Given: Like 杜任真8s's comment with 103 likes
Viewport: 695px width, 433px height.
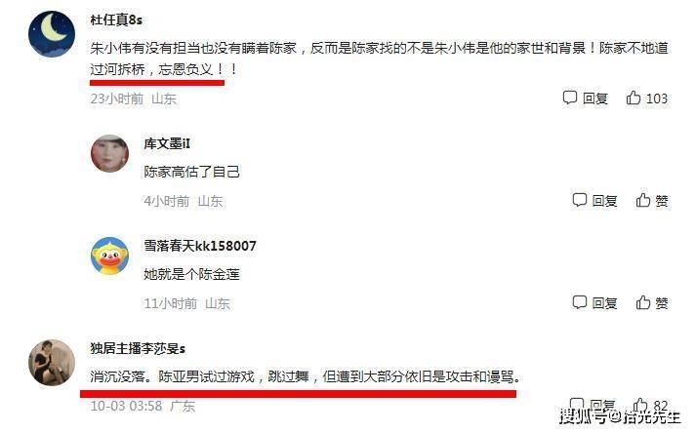Looking at the screenshot, I should point(633,98).
